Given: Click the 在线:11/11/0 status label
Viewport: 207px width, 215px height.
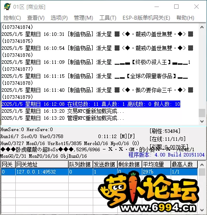Looking at the screenshot, I should point(168,139).
